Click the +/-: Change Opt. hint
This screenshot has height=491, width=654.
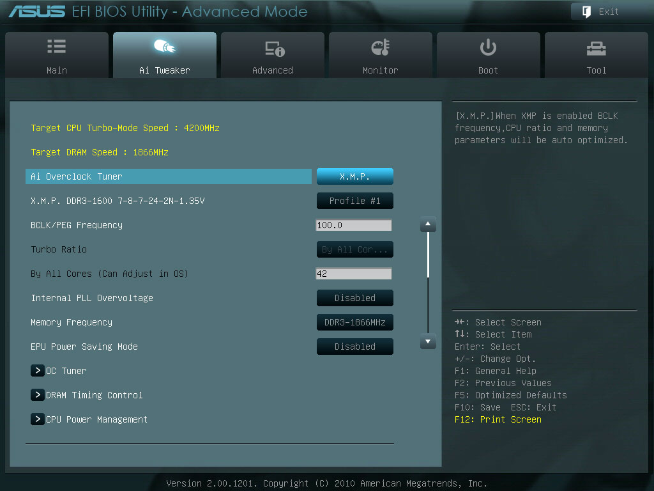click(x=495, y=359)
